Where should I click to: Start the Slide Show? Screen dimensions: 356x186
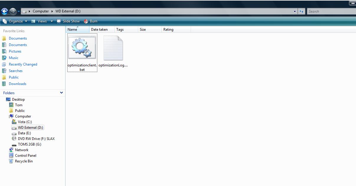[68, 21]
